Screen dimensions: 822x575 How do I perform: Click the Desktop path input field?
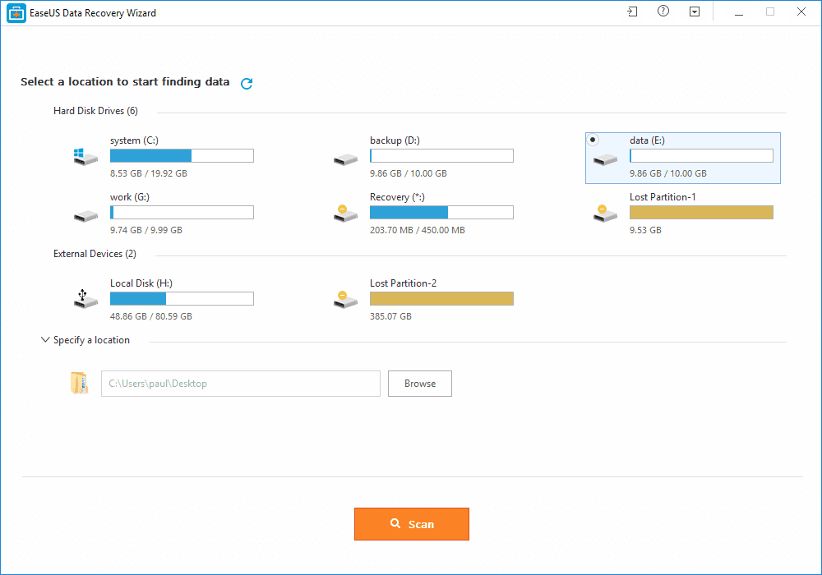[240, 383]
